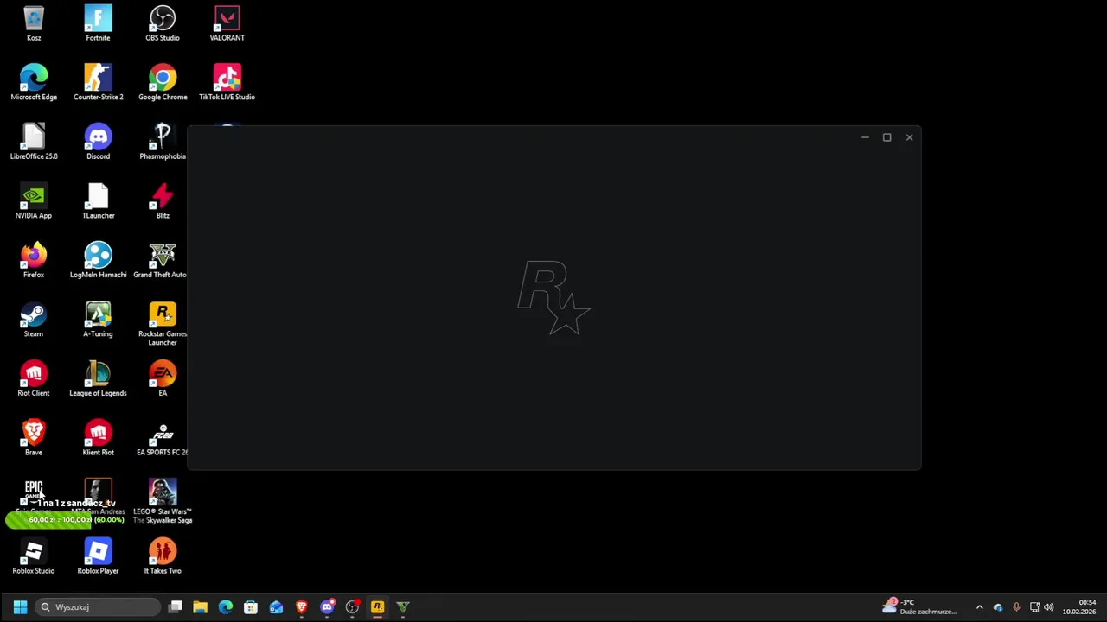The image size is (1107, 622).
Task: Open A-Tuning desktop icon
Action: pos(98,319)
